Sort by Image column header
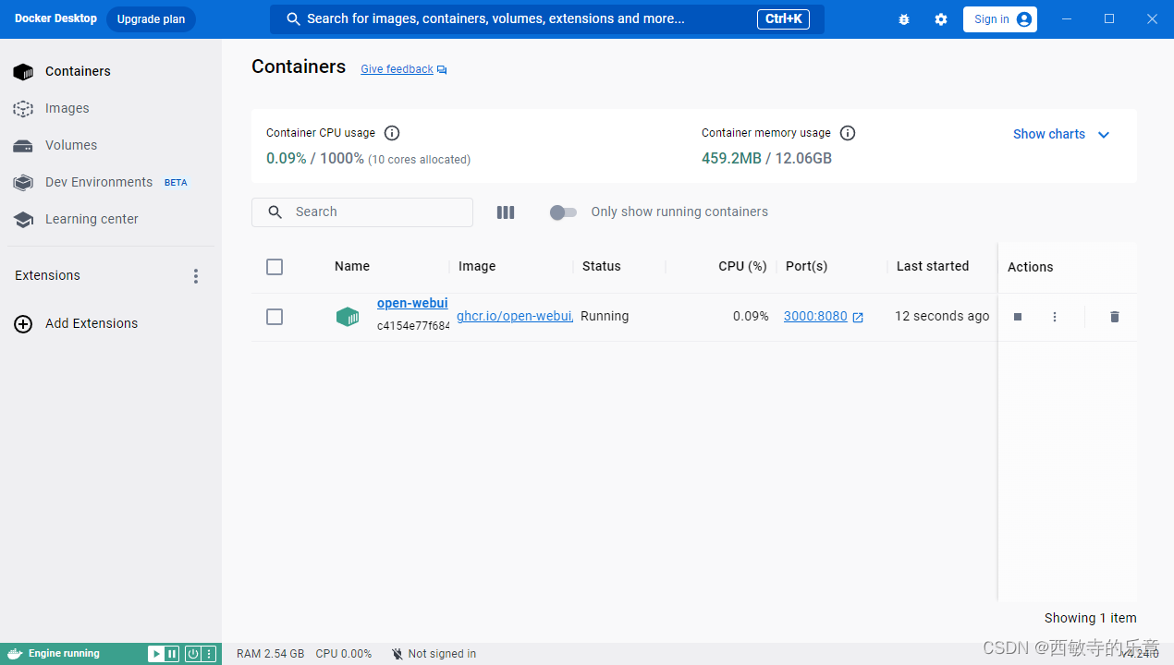Screen dimensions: 1174x665 tap(477, 266)
